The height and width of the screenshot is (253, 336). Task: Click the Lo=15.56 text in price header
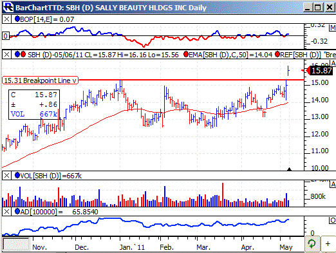point(163,55)
